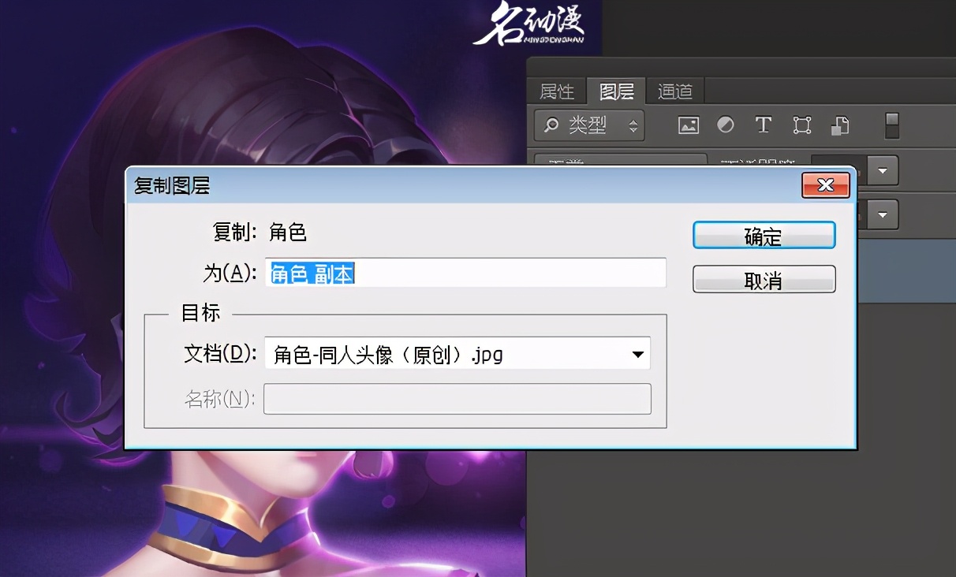Switch to the 通道 tab

675,91
